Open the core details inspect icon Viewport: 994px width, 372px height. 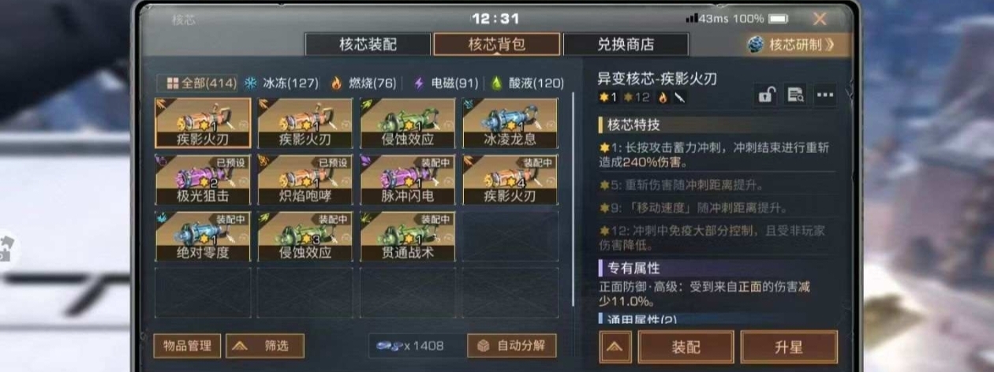pos(795,95)
